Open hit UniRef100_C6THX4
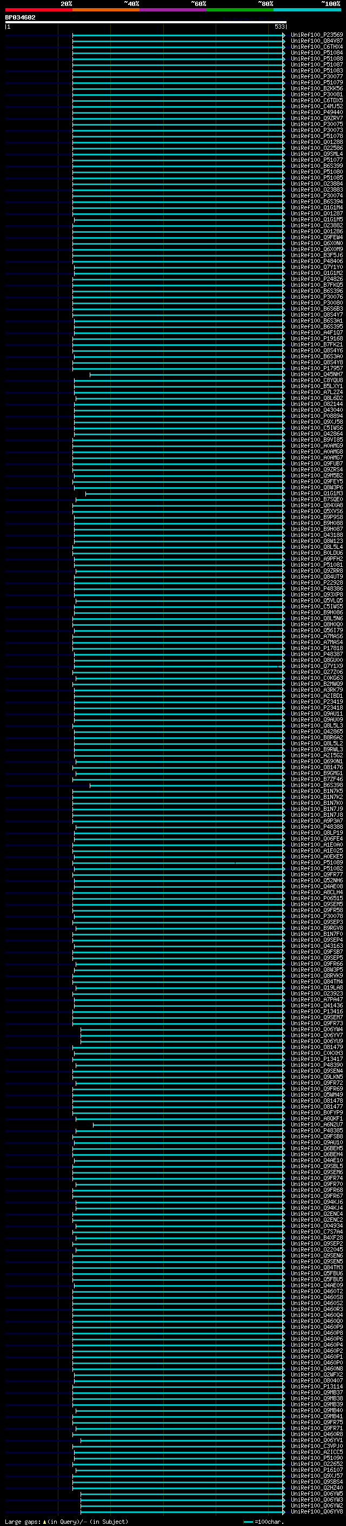This screenshot has height=1526, width=346. pos(317,47)
